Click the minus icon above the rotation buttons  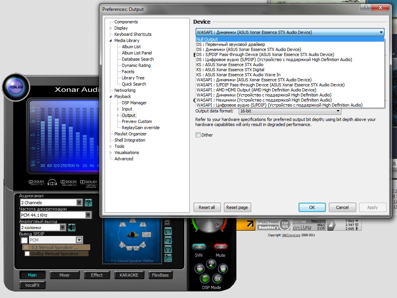click(x=167, y=223)
